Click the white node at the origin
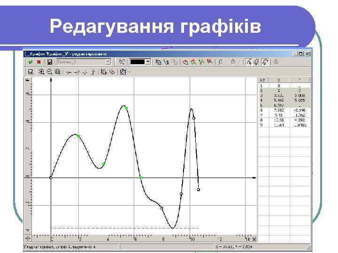This screenshot has width=338, height=253. [51, 178]
